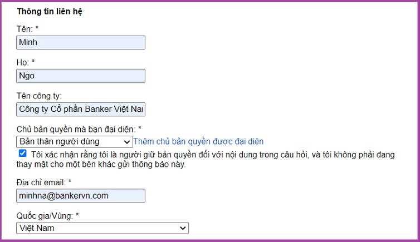Click the arrow on the Quốc gia/Vùng select
The height and width of the screenshot is (242, 420).
coord(183,228)
